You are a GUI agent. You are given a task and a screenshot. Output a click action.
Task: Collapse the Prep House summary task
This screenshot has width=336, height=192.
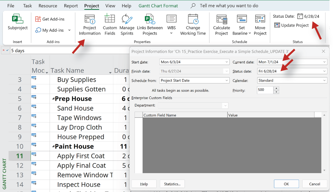pos(53,99)
